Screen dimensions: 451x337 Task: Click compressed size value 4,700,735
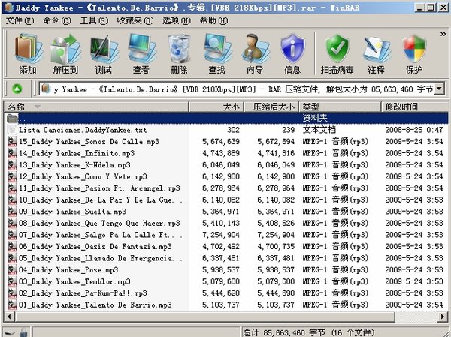click(276, 246)
